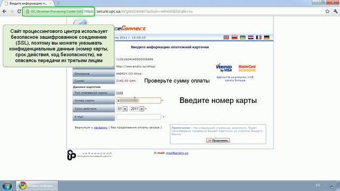Screen dimensions: 340x191
Task: Switch language with the German flag
Action: coord(267,37)
